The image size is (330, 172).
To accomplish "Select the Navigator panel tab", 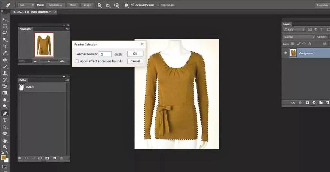I will 25,29.
